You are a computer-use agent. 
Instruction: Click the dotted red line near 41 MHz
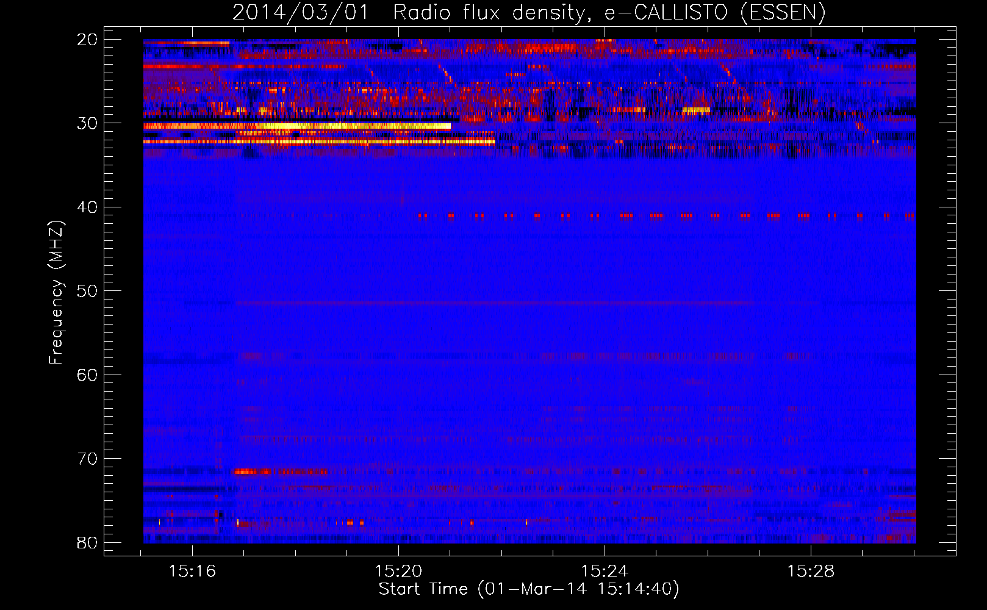pos(666,215)
